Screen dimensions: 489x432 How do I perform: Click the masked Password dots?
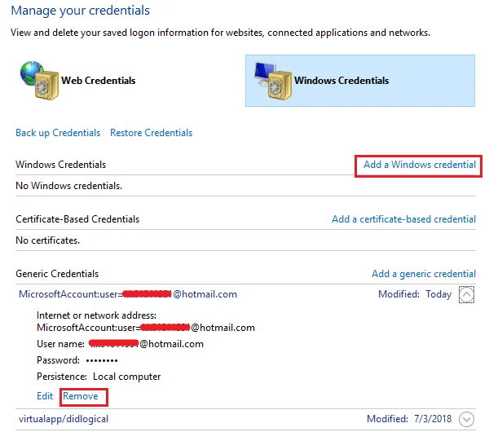coord(102,361)
